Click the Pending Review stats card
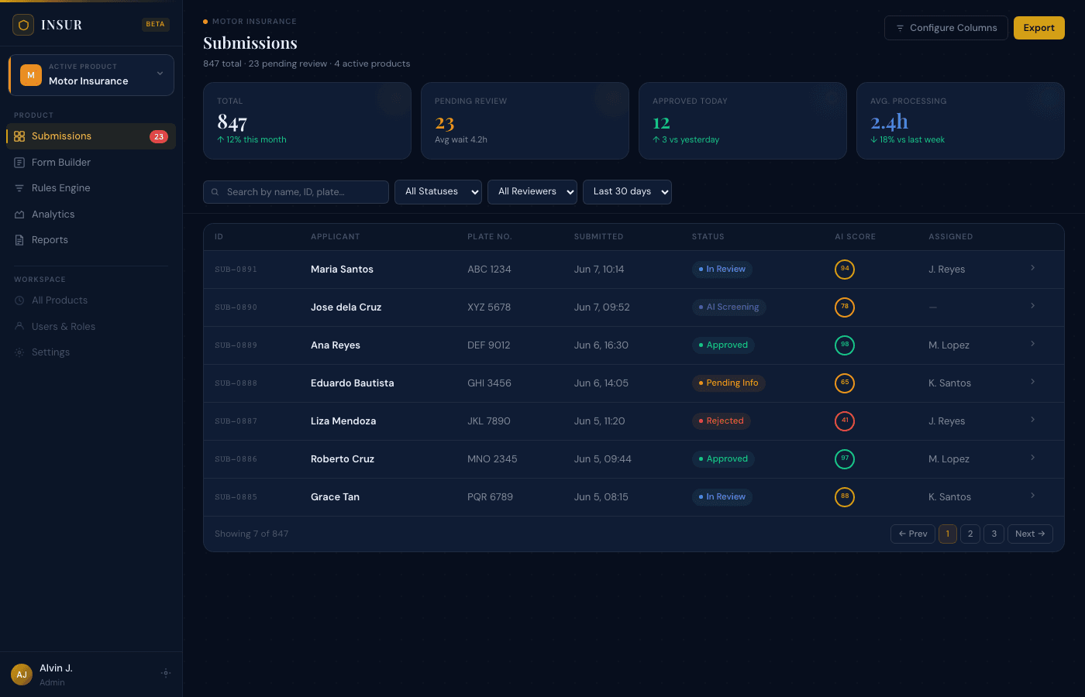 click(525, 121)
